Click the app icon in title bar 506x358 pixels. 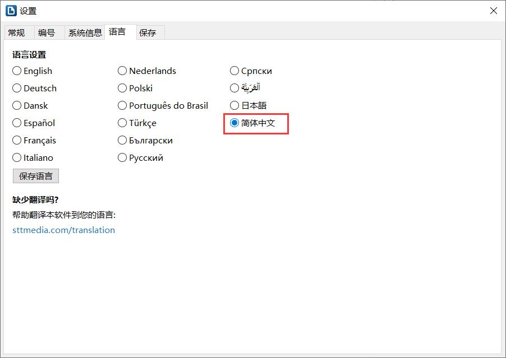click(x=11, y=11)
